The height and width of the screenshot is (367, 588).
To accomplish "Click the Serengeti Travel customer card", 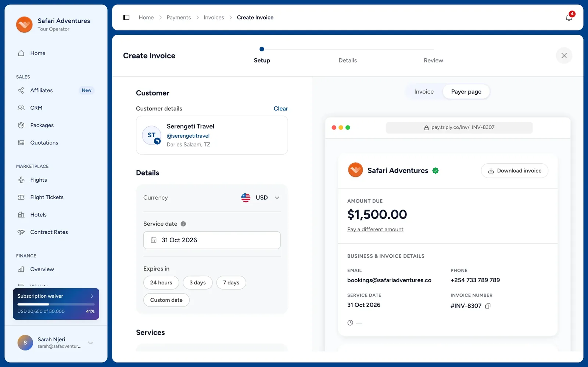I will click(x=212, y=135).
